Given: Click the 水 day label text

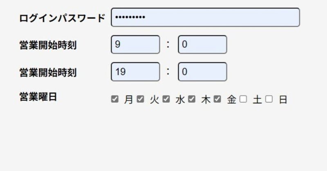Looking at the screenshot, I should [180, 100].
